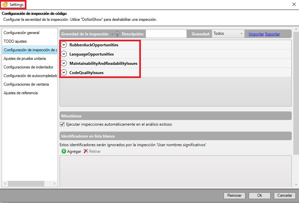This screenshot has width=299, height=203.
Task: Click left arrow of sidebar horizontal scrollbar
Action: click(x=5, y=183)
